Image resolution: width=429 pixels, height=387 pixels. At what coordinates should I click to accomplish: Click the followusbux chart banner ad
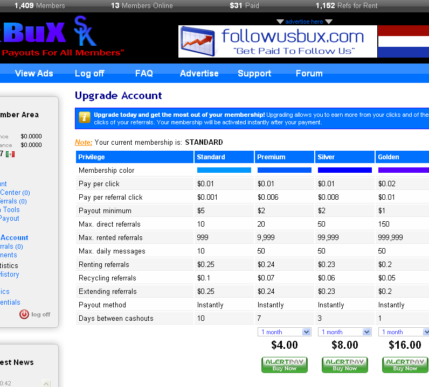[278, 41]
